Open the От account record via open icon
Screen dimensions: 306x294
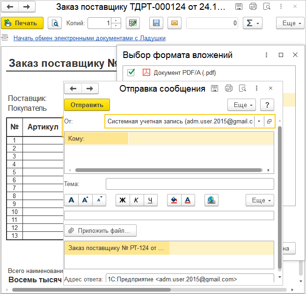[x=270, y=121]
